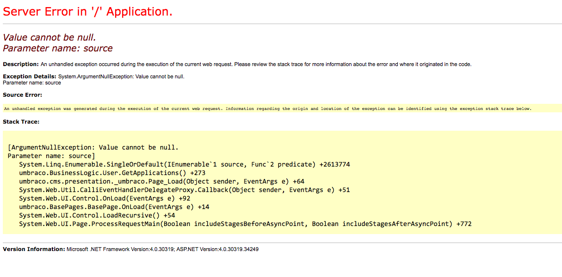Click the umbraco BasePage.OnLoad stack trace line
The height and width of the screenshot is (277, 562).
(x=114, y=207)
